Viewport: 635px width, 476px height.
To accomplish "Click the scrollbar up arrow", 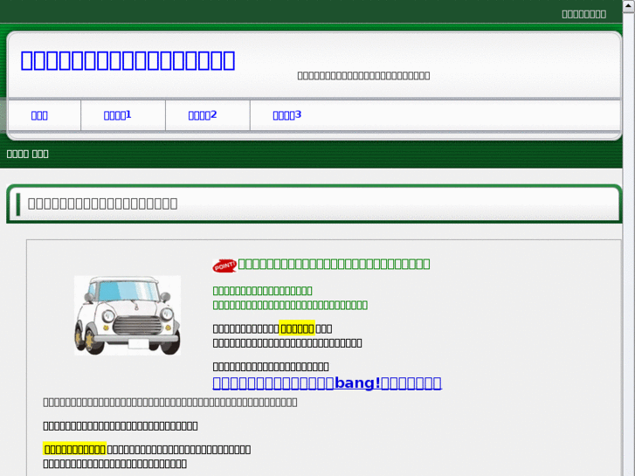I will click(629, 6).
